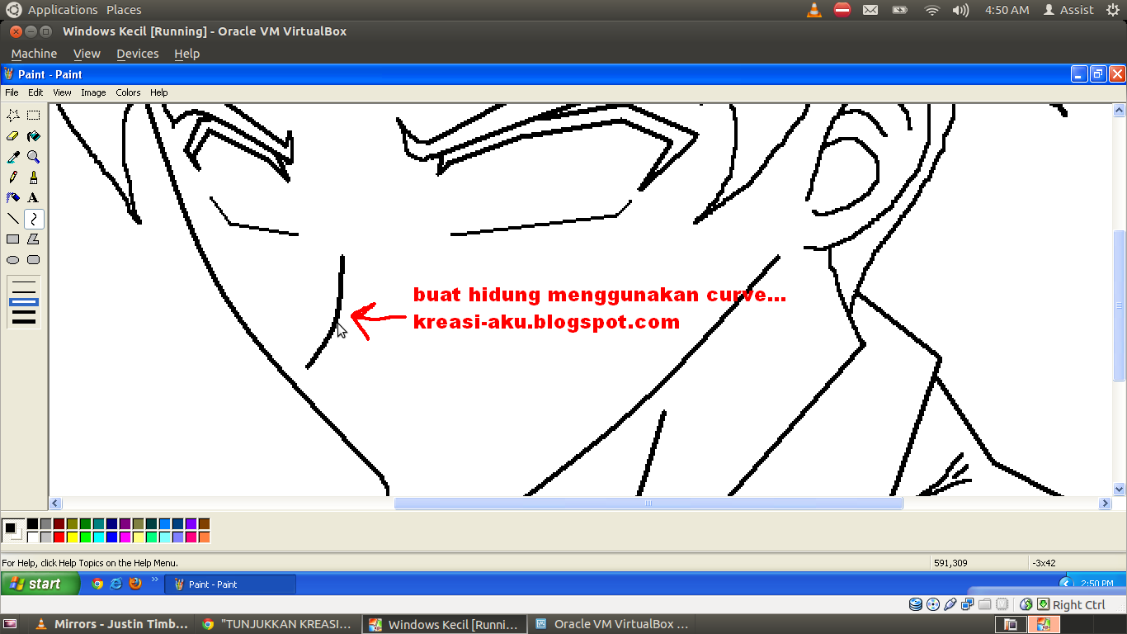Open Paint's Colors menu
This screenshot has width=1127, height=634.
(128, 92)
